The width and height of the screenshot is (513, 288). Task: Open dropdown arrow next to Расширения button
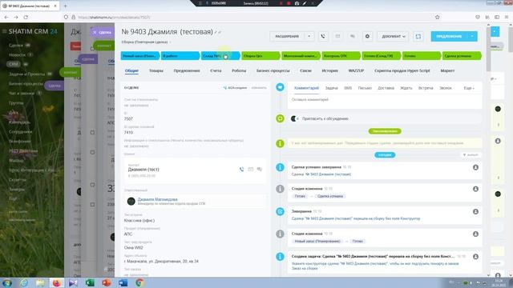309,36
